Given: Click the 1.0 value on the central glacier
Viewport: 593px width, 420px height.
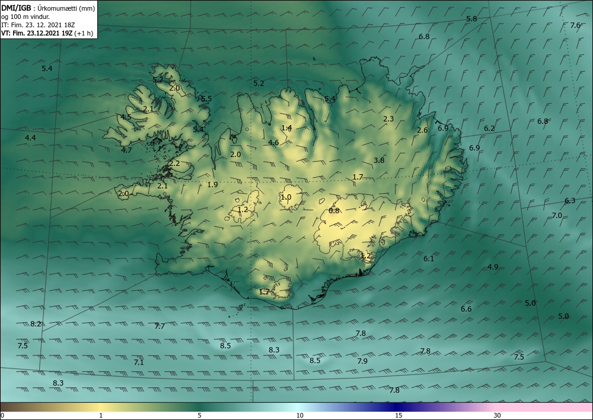Looking at the screenshot, I should (286, 197).
